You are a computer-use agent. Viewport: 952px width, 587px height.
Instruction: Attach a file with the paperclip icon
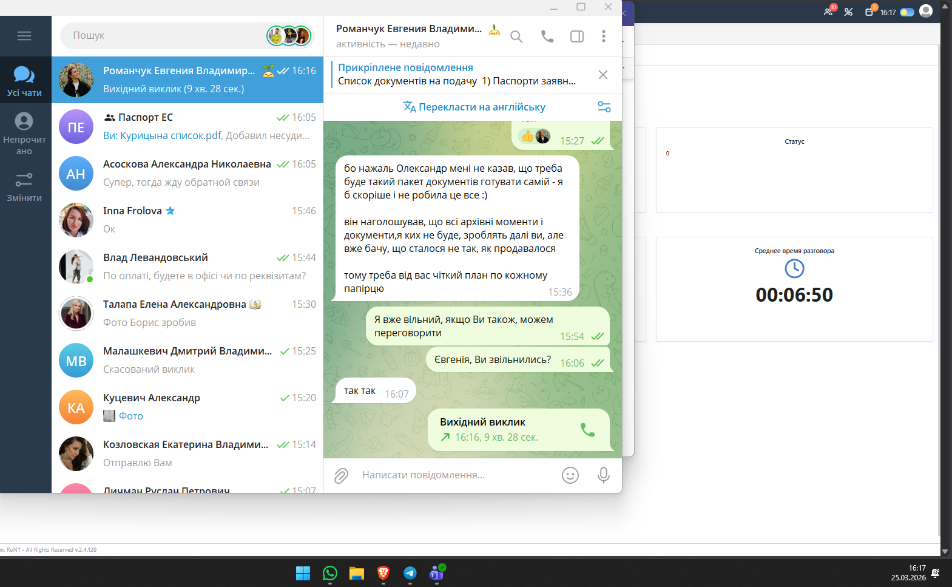341,475
